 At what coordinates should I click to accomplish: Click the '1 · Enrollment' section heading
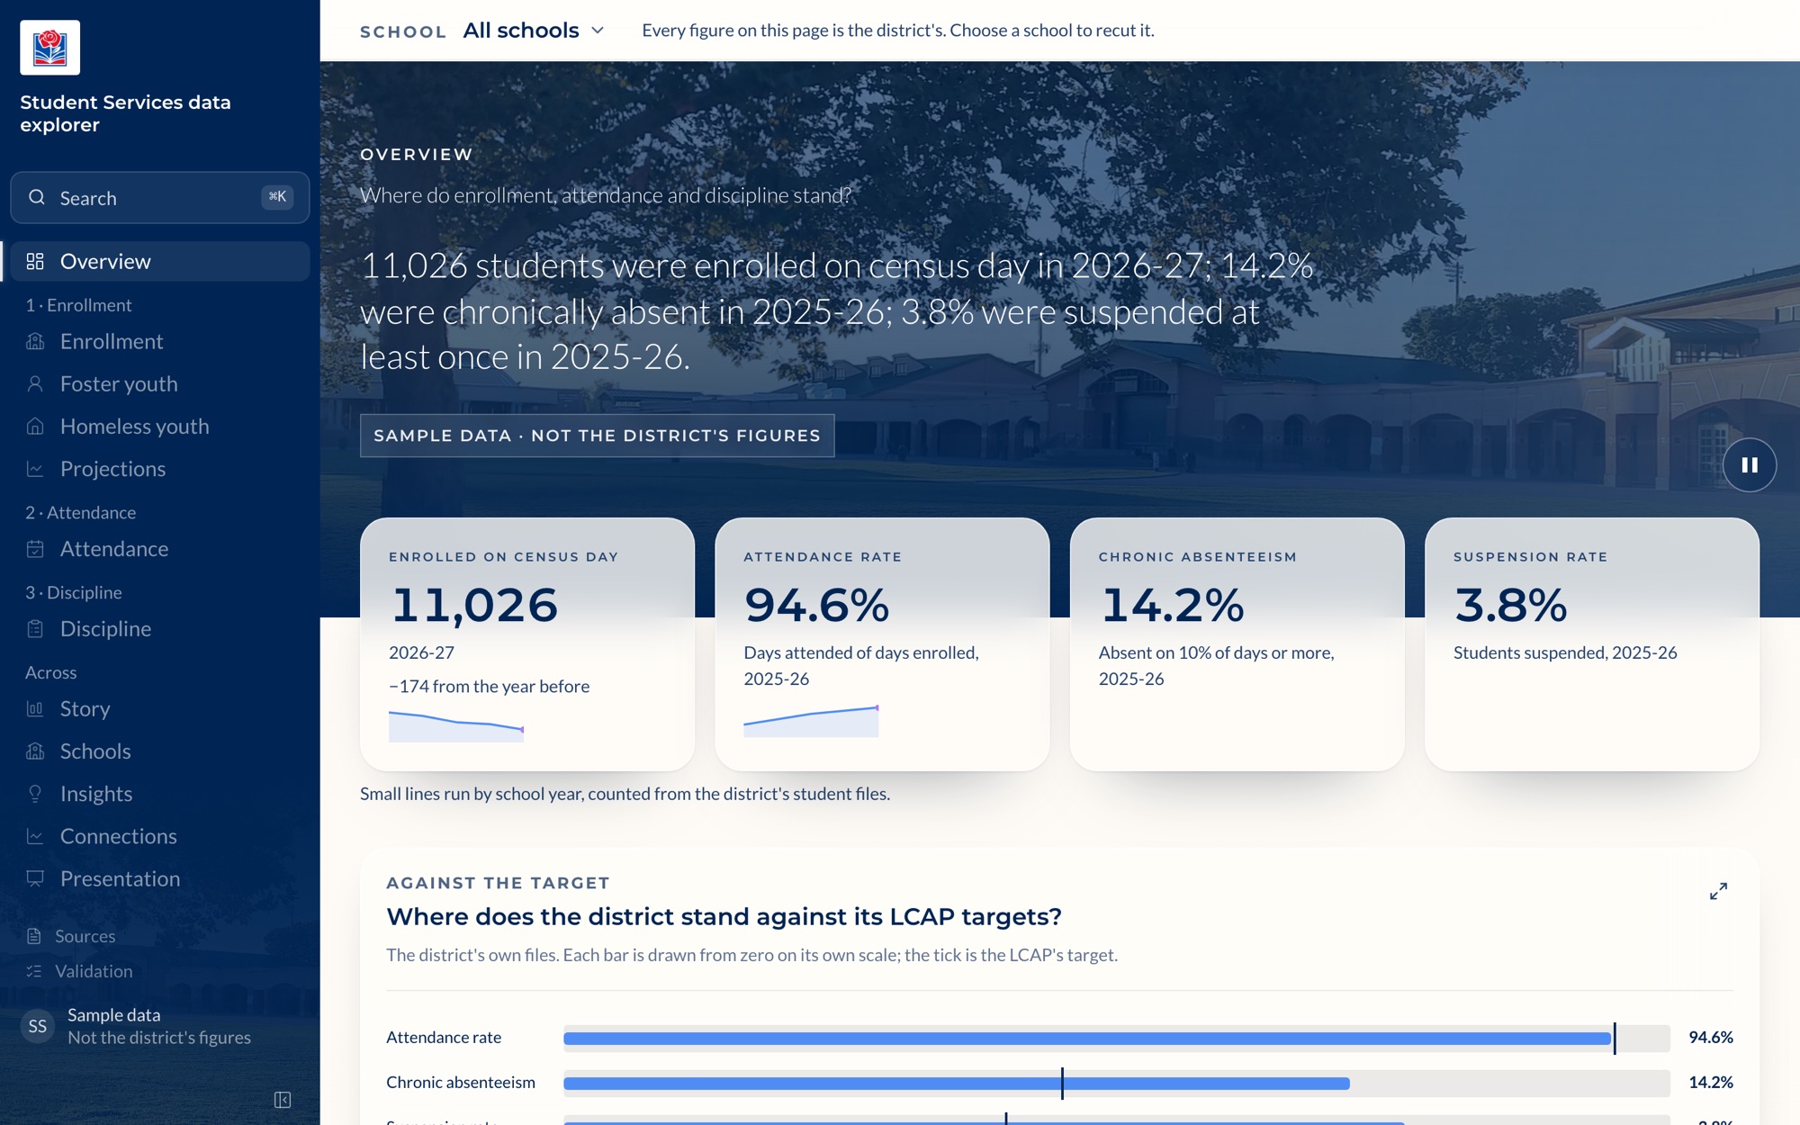pyautogui.click(x=78, y=305)
